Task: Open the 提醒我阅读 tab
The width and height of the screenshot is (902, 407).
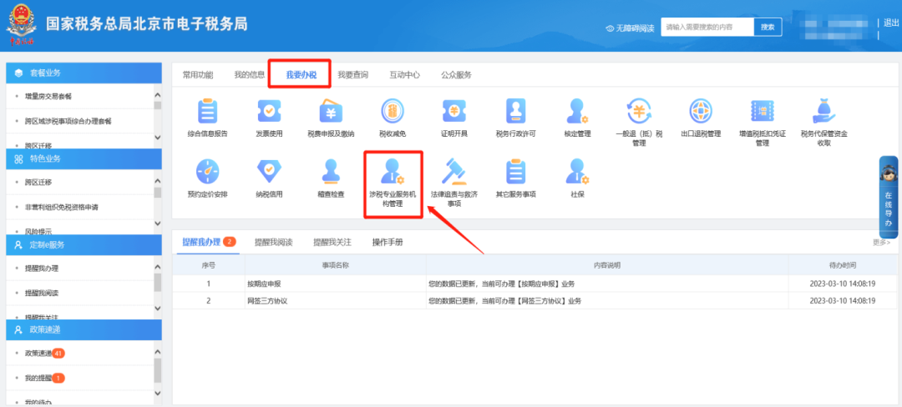Action: [273, 242]
